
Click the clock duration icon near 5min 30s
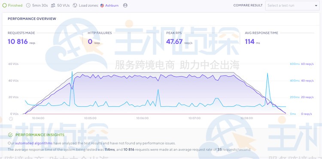(28, 6)
